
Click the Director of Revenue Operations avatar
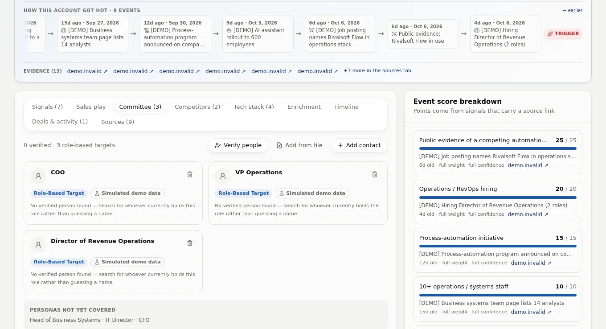click(x=38, y=245)
